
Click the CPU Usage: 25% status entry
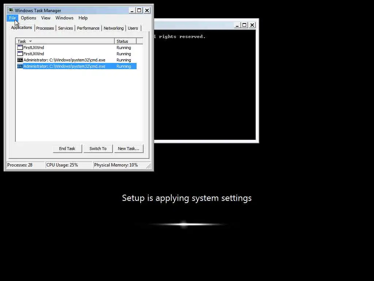click(x=69, y=165)
